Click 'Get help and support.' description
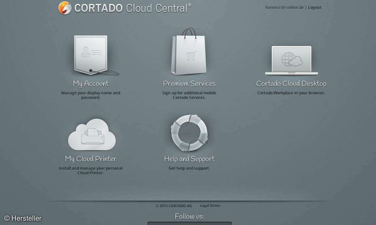The height and width of the screenshot is (225, 376). [189, 168]
